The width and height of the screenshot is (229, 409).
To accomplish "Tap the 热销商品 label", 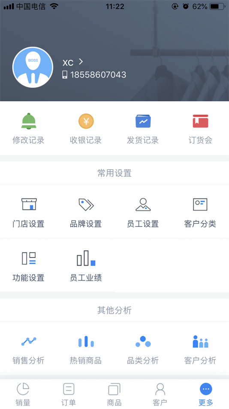I will pos(86,360).
